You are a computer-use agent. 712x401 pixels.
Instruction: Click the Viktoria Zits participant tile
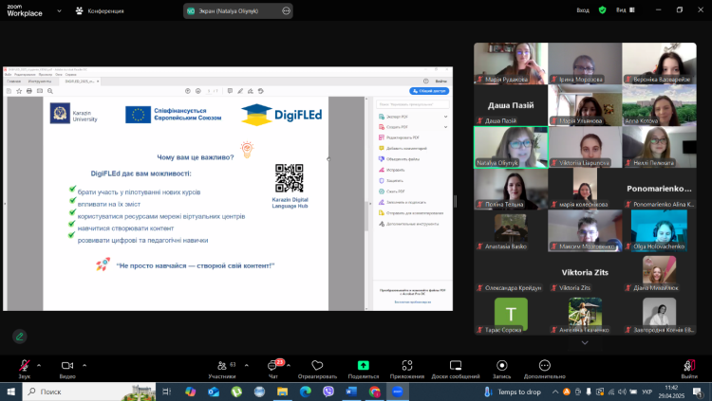point(585,273)
